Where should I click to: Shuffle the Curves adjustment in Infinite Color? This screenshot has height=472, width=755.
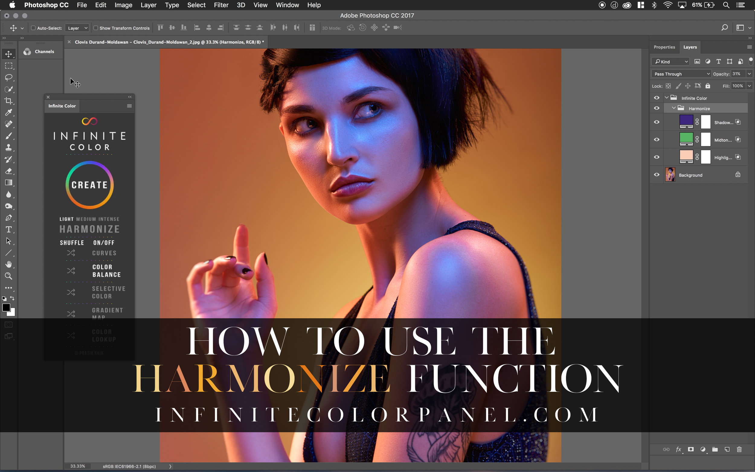click(x=71, y=253)
